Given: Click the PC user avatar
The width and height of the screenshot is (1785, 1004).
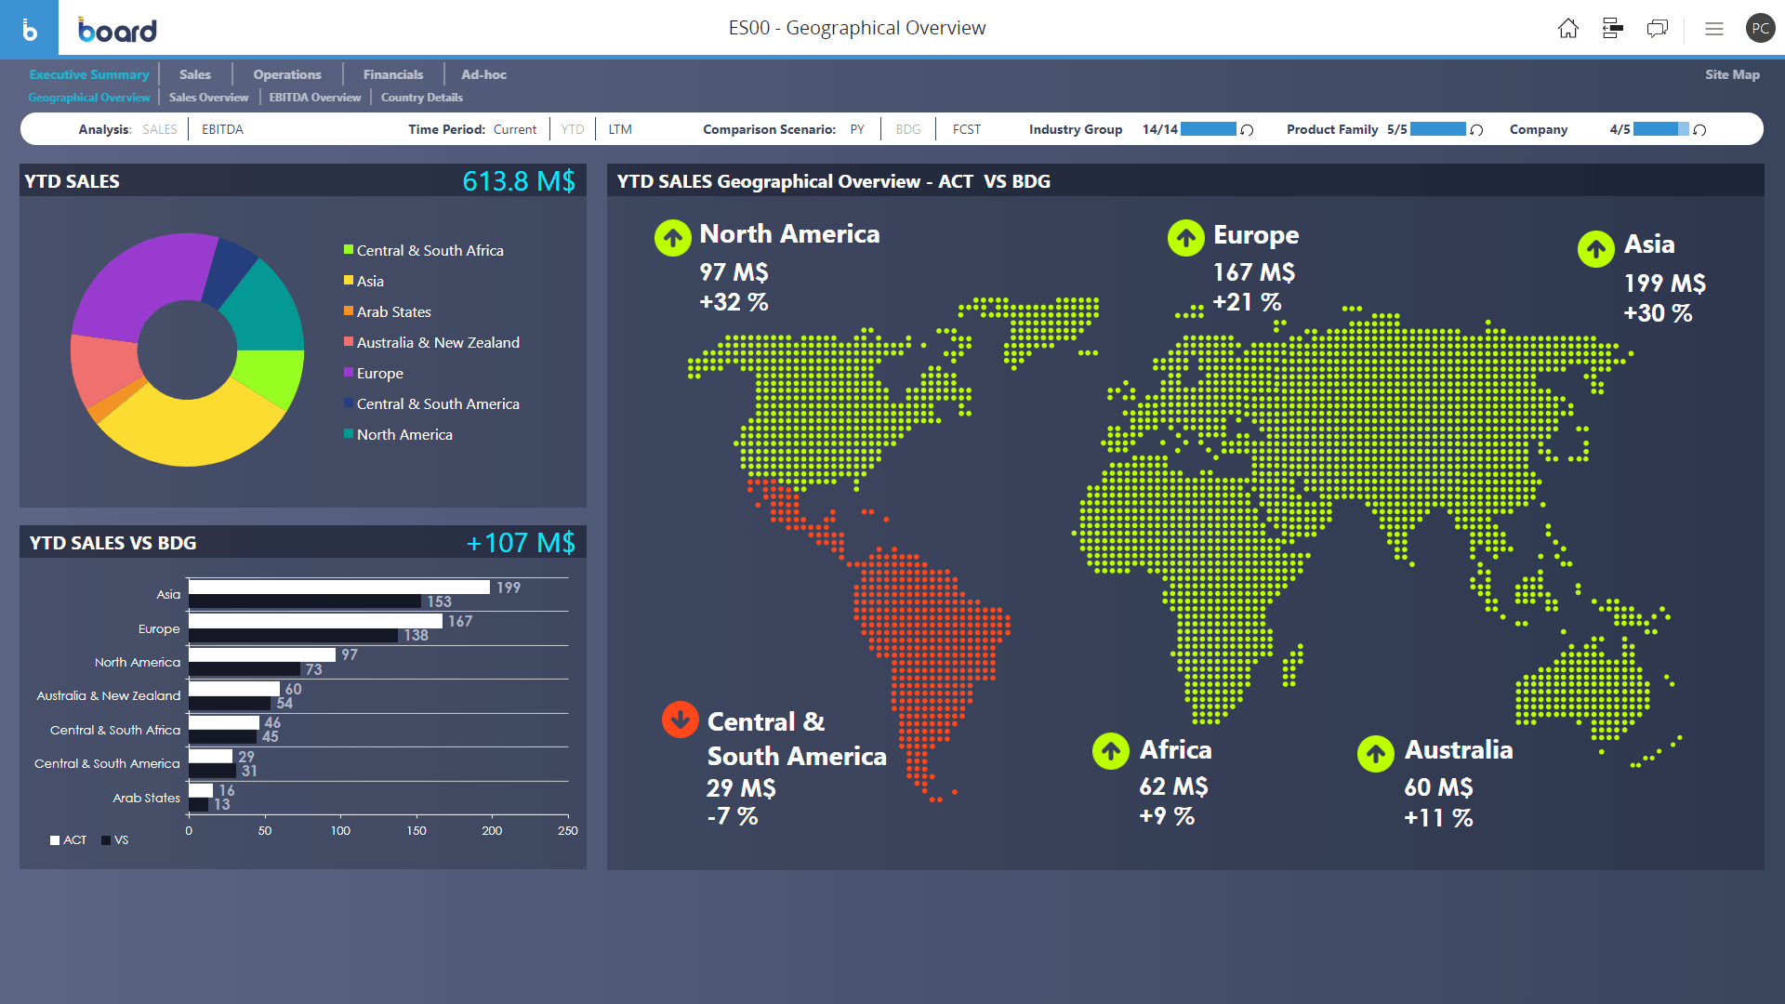Looking at the screenshot, I should (x=1760, y=29).
